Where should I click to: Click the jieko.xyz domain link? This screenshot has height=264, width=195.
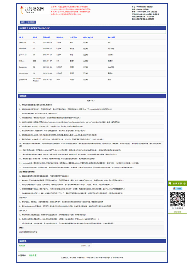click(23, 43)
